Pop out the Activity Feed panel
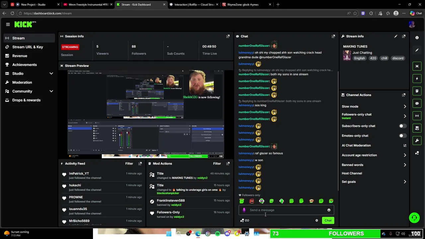425x239 pixels. click(x=140, y=164)
